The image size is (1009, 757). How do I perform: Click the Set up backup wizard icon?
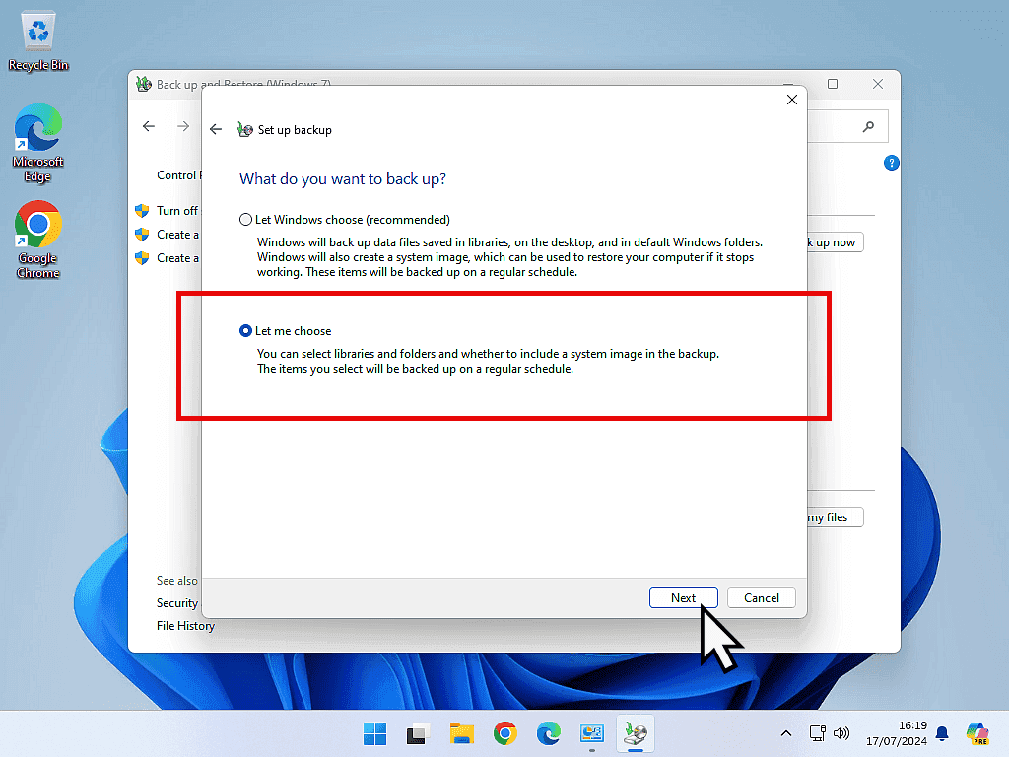pyautogui.click(x=245, y=129)
